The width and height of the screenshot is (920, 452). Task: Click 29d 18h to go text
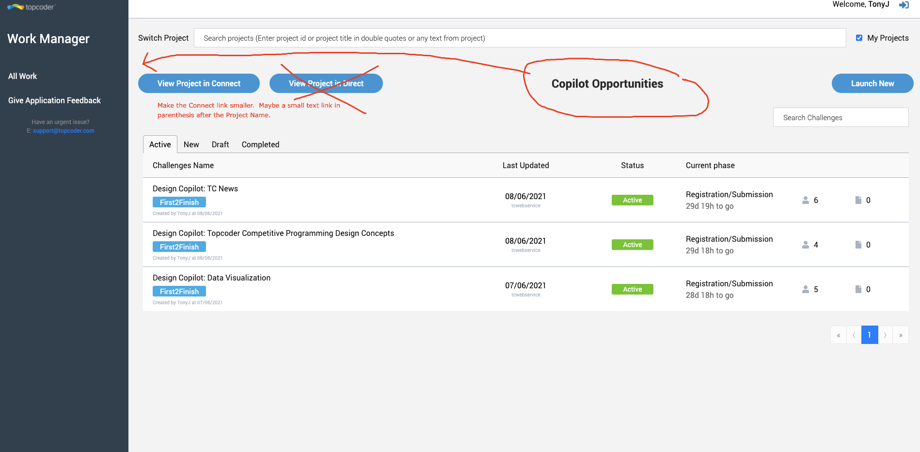pyautogui.click(x=710, y=250)
